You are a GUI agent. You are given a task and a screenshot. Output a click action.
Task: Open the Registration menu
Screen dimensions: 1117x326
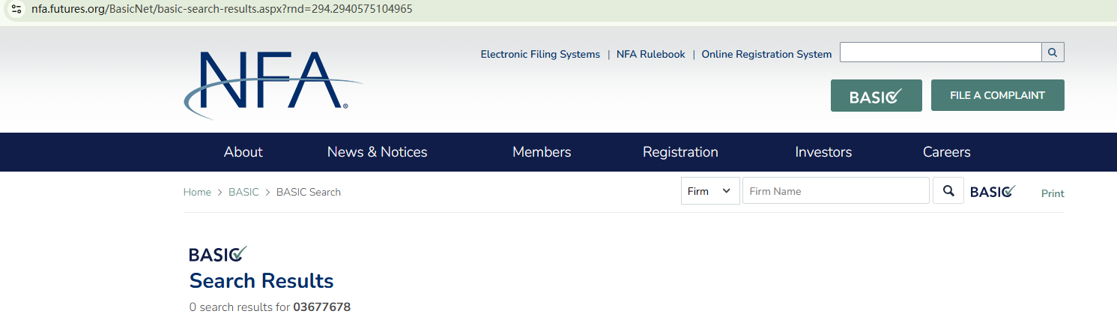click(x=680, y=152)
